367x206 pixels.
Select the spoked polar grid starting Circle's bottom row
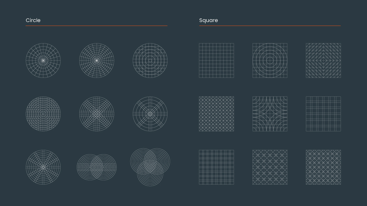click(43, 167)
